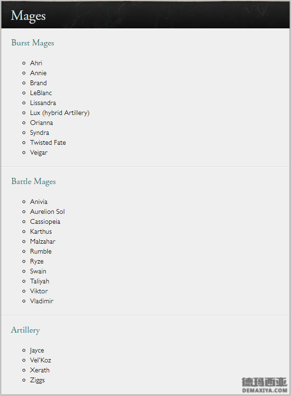291x396 pixels.
Task: Click Ryze in the list
Action: [x=37, y=261]
